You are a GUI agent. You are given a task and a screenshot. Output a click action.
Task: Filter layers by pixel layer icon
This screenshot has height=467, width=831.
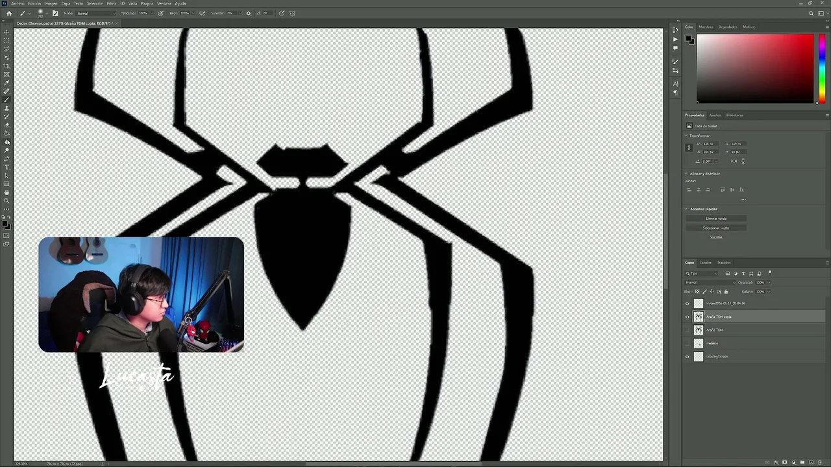[727, 273]
